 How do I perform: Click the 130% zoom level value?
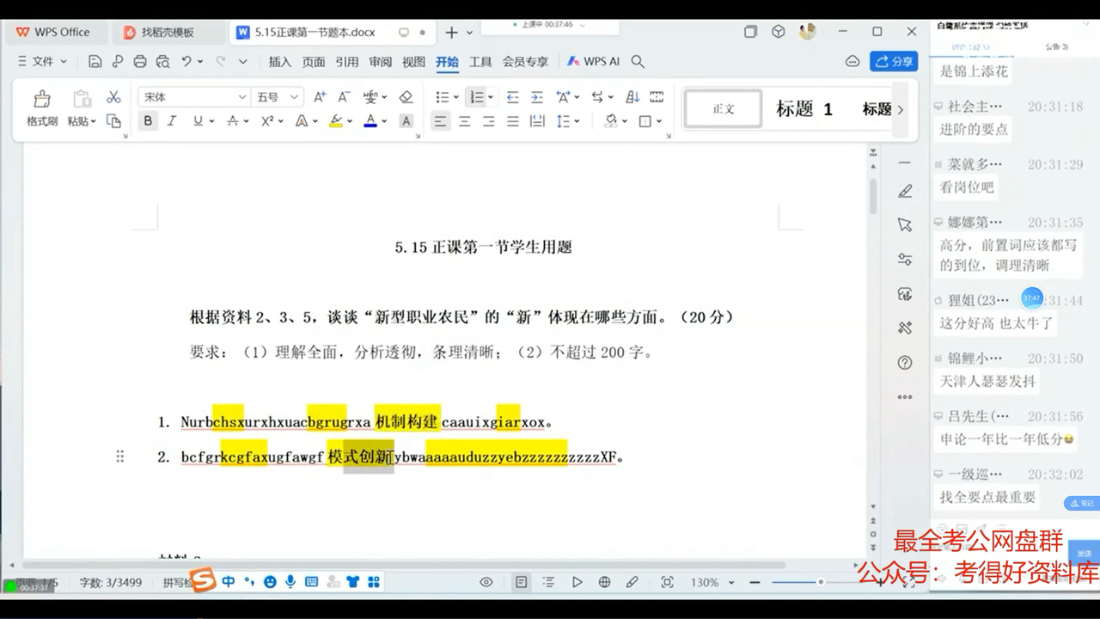705,582
